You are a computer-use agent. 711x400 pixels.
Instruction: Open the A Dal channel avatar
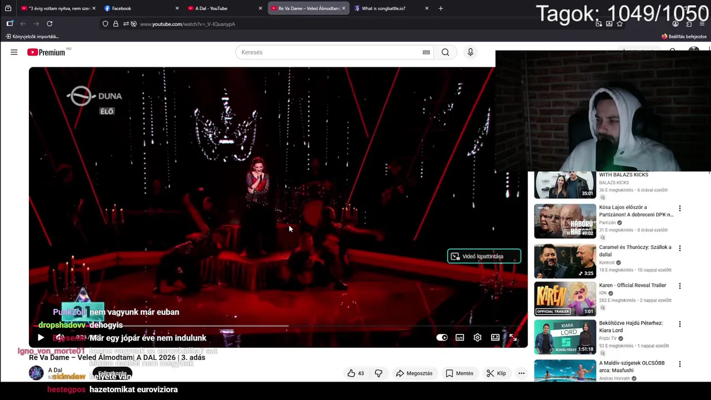coord(36,373)
